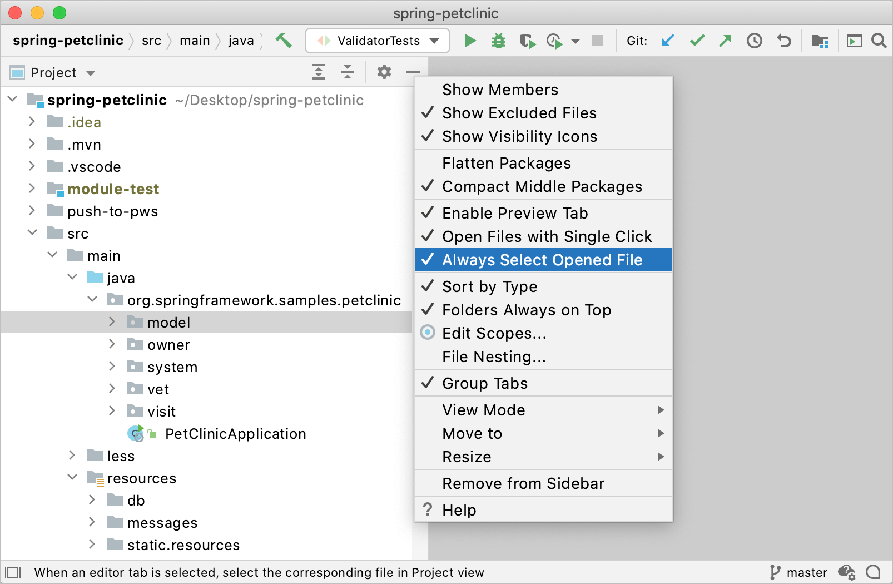Toggle Compact Middle Packages

coord(544,186)
